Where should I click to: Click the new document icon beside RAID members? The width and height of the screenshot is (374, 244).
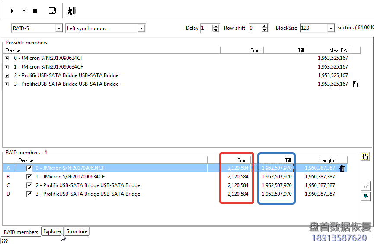(365, 157)
